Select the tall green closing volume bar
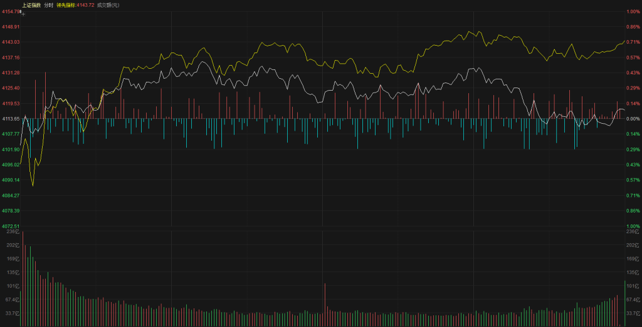642x327 pixels. pos(624,304)
